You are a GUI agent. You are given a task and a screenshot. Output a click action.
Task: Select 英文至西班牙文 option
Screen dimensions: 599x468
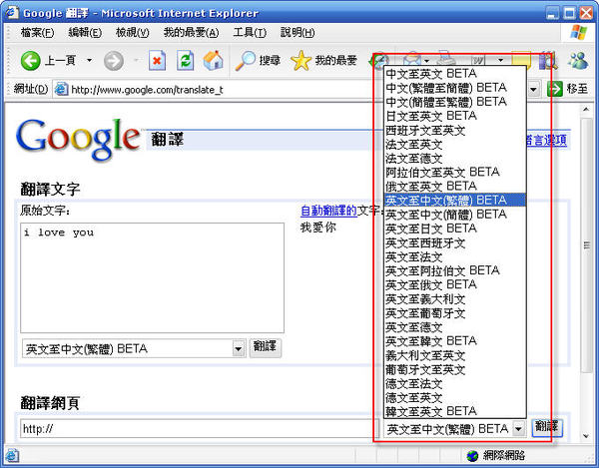click(x=455, y=242)
